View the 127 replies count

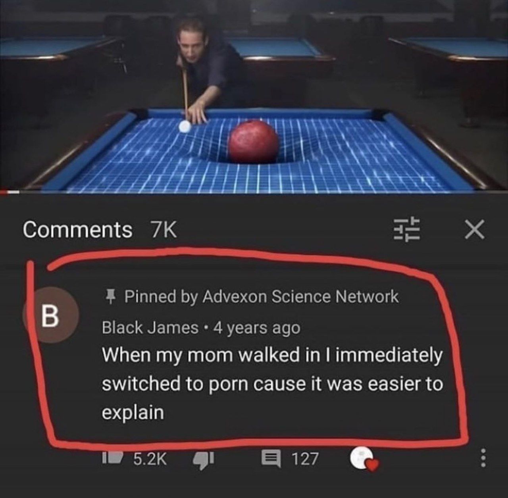(x=305, y=459)
